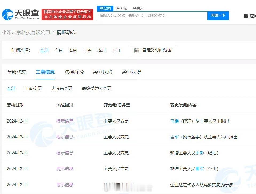Select 上月 time filter
This screenshot has width=256, height=194.
point(116,50)
